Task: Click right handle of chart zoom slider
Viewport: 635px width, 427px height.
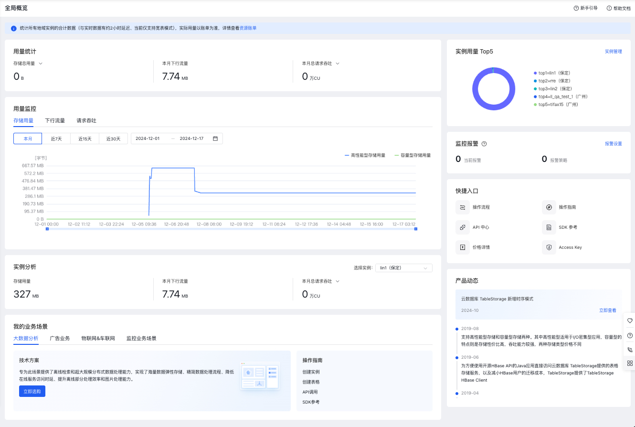Action: (x=416, y=229)
